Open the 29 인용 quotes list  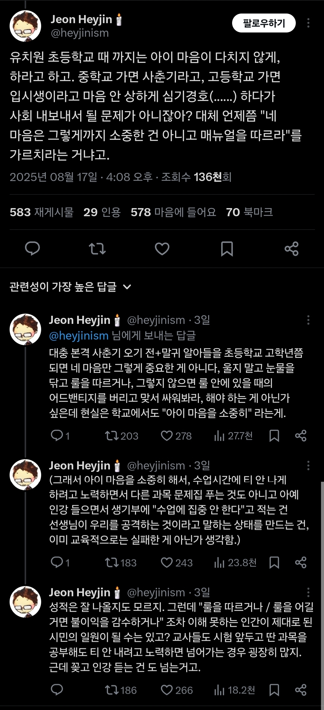pos(102,212)
